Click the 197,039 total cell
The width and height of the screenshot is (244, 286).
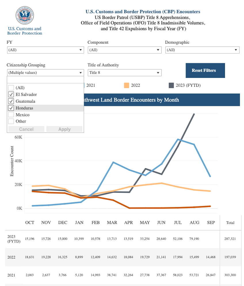230,257
